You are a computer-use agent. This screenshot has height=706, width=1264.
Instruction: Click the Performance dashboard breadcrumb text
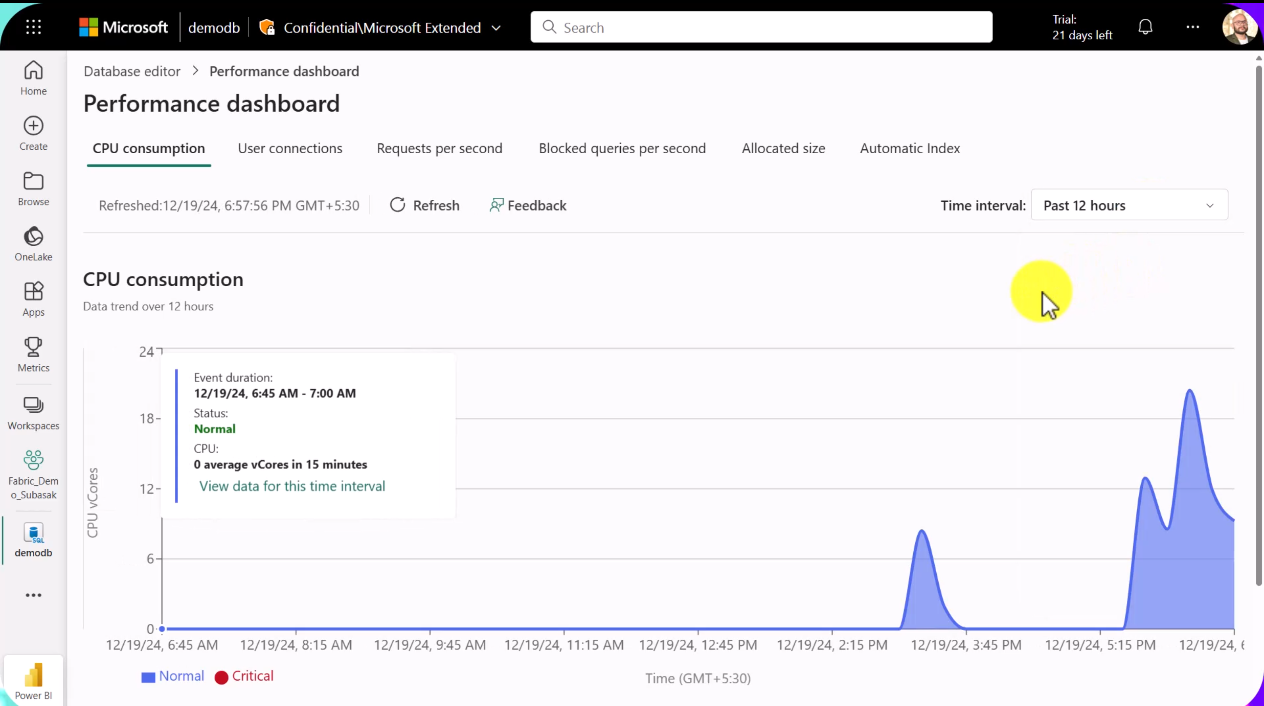tap(284, 71)
